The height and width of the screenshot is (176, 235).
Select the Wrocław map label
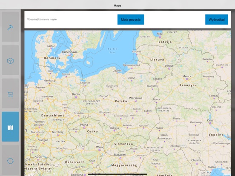pyautogui.click(x=104, y=112)
